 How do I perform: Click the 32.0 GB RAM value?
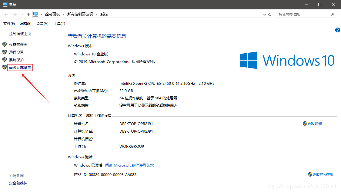(x=126, y=91)
